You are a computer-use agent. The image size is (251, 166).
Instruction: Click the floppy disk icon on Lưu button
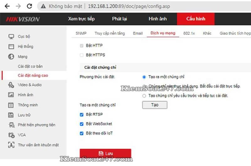point(101,153)
